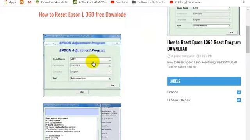The height and width of the screenshot is (140, 250).
Task: Open the Apps grid icon in bookmarks bar
Action: pos(5,2)
